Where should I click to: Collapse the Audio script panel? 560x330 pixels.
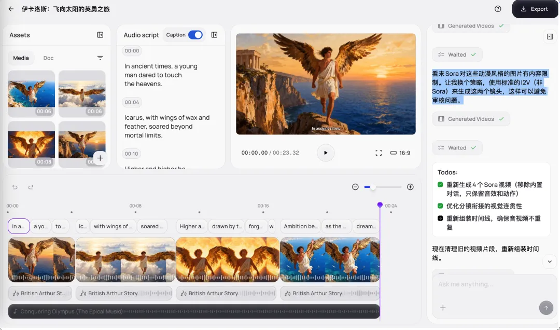click(214, 35)
